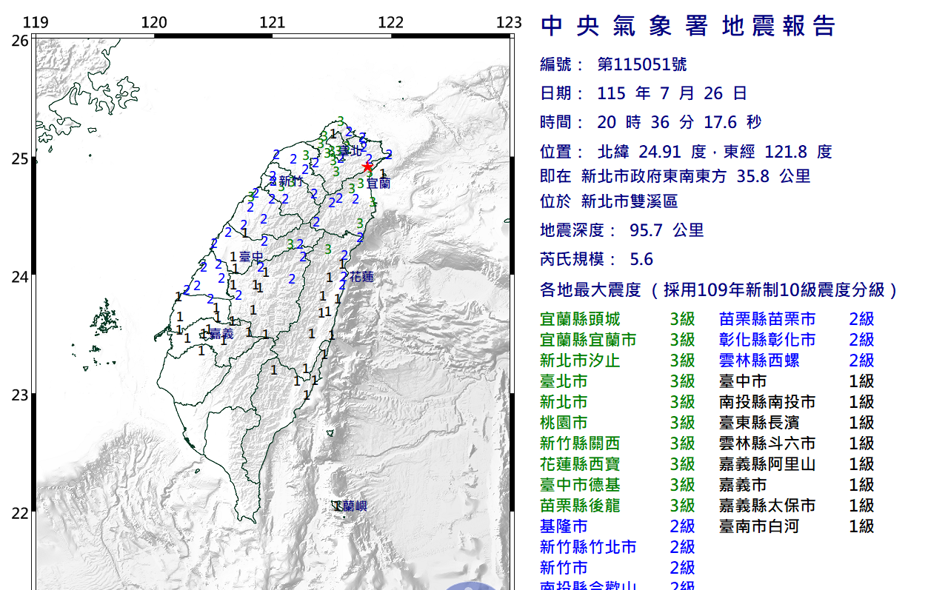Select the depth value 95.7 公里

(667, 230)
